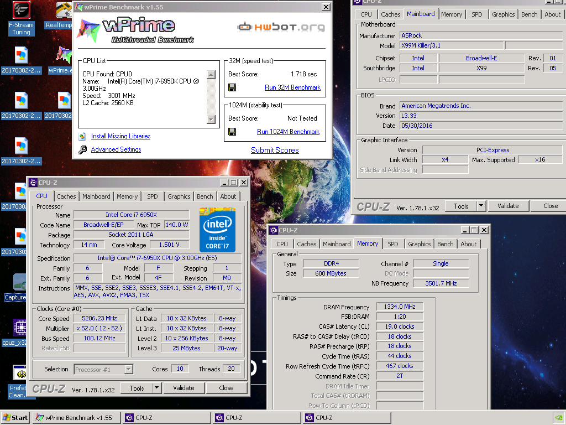Click the CPU-Z title icon in CPU window
Viewport: 566px width, 425px height.
tap(33, 183)
